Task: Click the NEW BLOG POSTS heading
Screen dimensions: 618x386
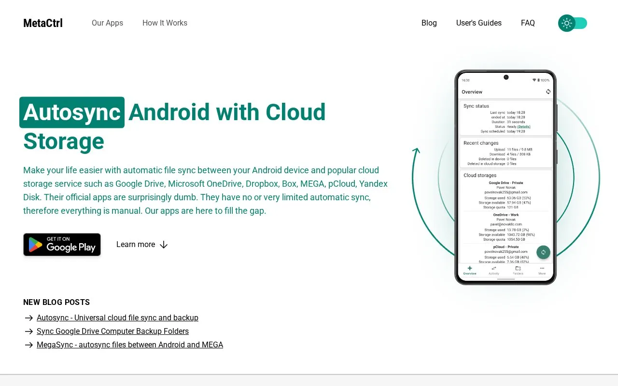Action: click(x=56, y=302)
